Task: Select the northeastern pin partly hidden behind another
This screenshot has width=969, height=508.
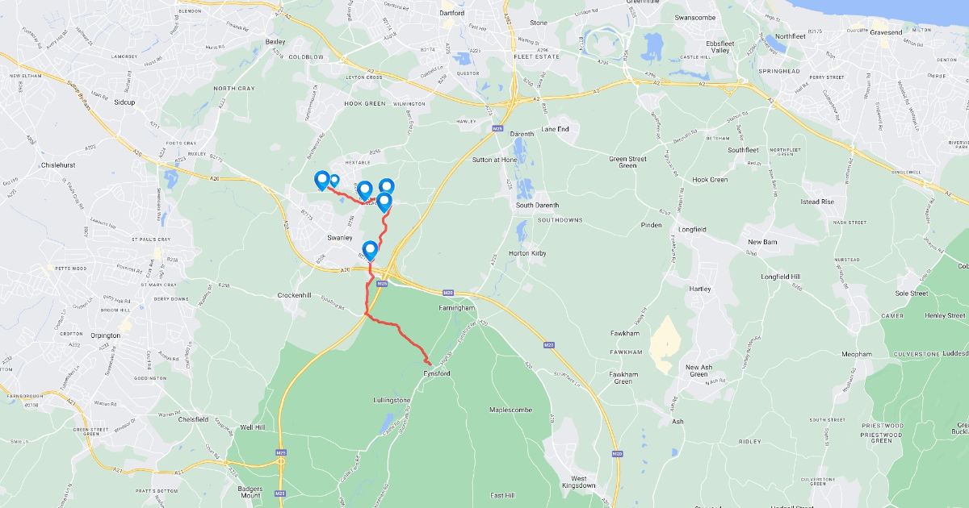Action: pos(387,186)
